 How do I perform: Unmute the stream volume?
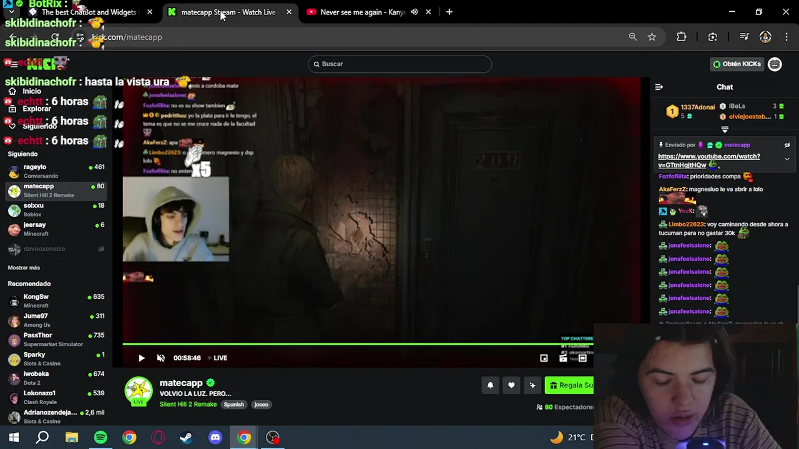click(x=160, y=358)
